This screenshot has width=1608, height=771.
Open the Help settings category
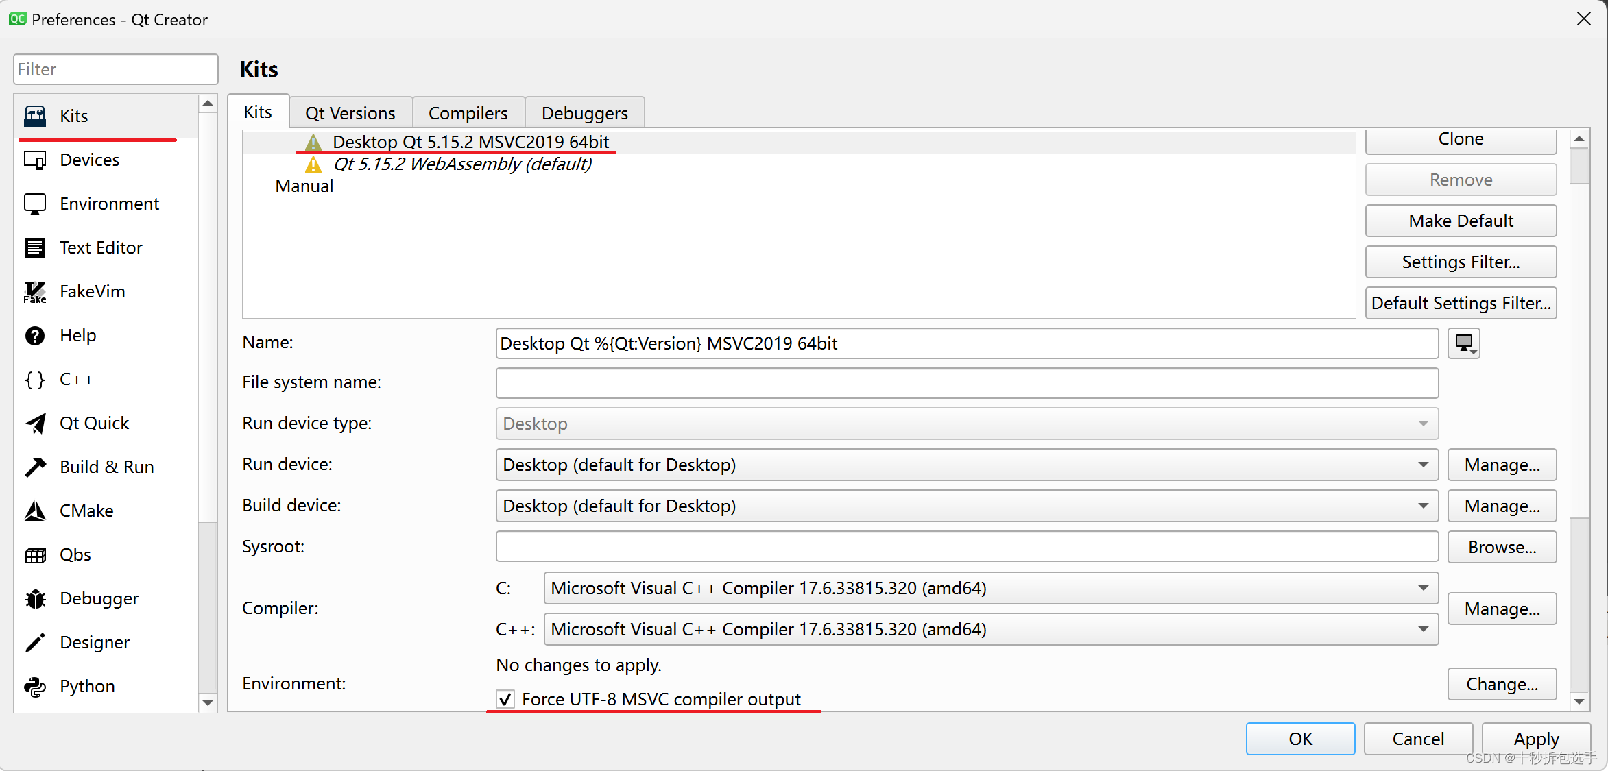pos(107,335)
